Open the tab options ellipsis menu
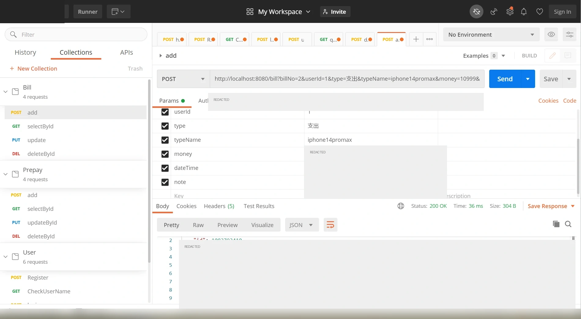Image resolution: width=581 pixels, height=319 pixels. pos(430,39)
